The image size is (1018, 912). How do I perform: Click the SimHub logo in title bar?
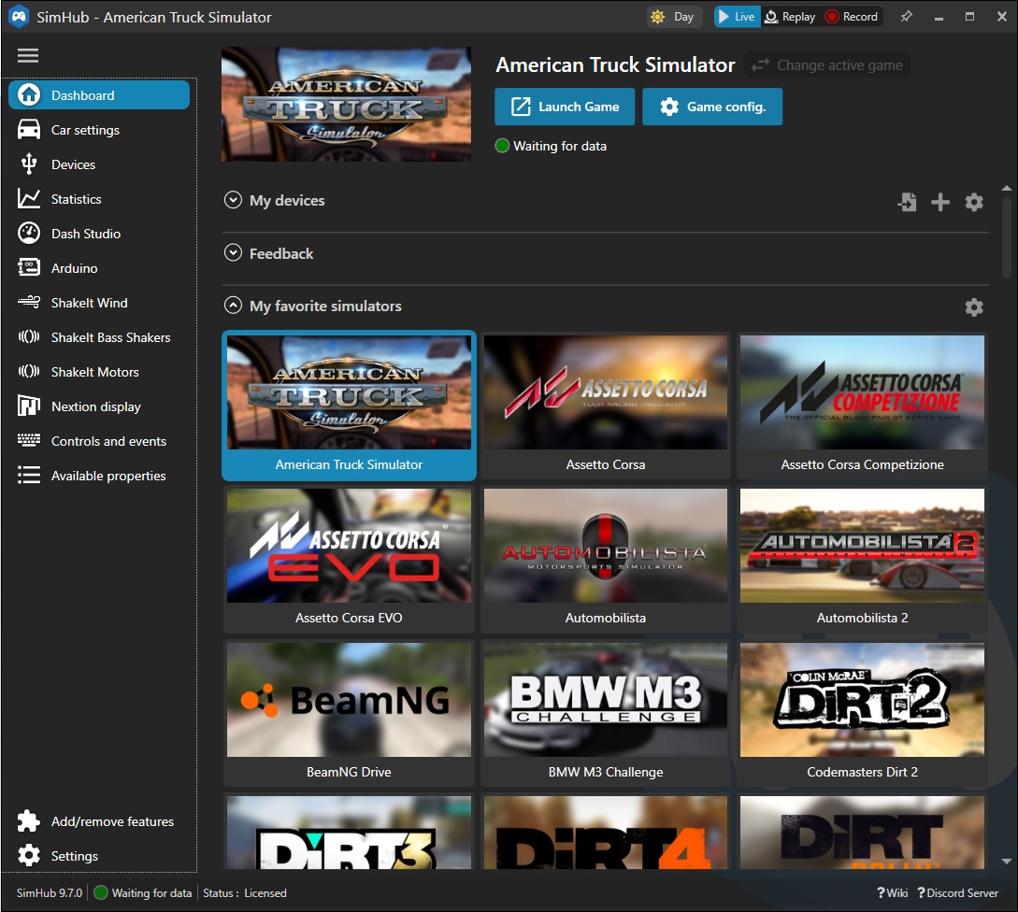pos(19,17)
